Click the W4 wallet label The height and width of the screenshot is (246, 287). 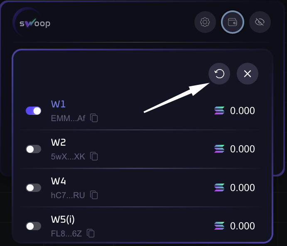pyautogui.click(x=58, y=181)
